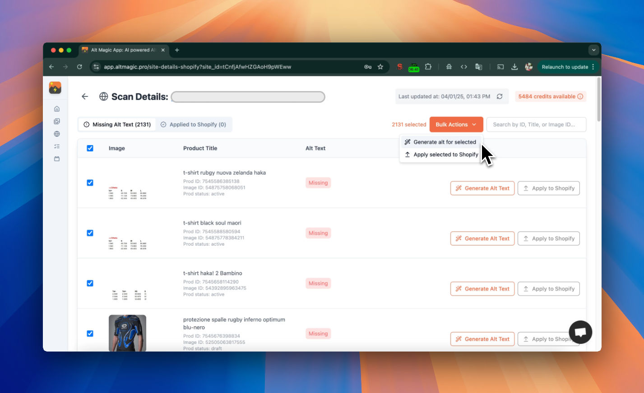644x393 pixels.
Task: Switch to the Missing Alt Text (2131) tab
Action: coord(117,124)
